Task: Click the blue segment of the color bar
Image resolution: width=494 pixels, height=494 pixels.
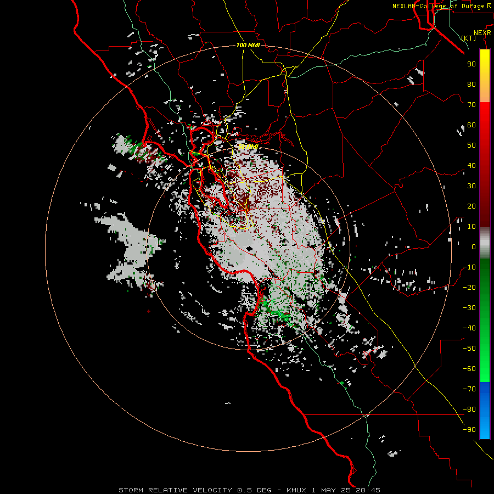Action: 485,410
